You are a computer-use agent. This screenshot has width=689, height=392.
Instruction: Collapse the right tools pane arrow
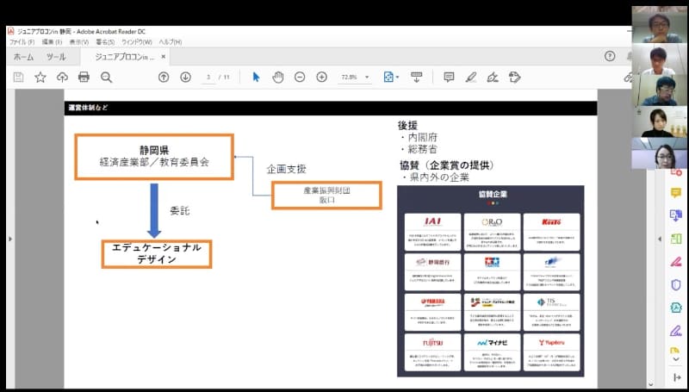[x=659, y=239]
